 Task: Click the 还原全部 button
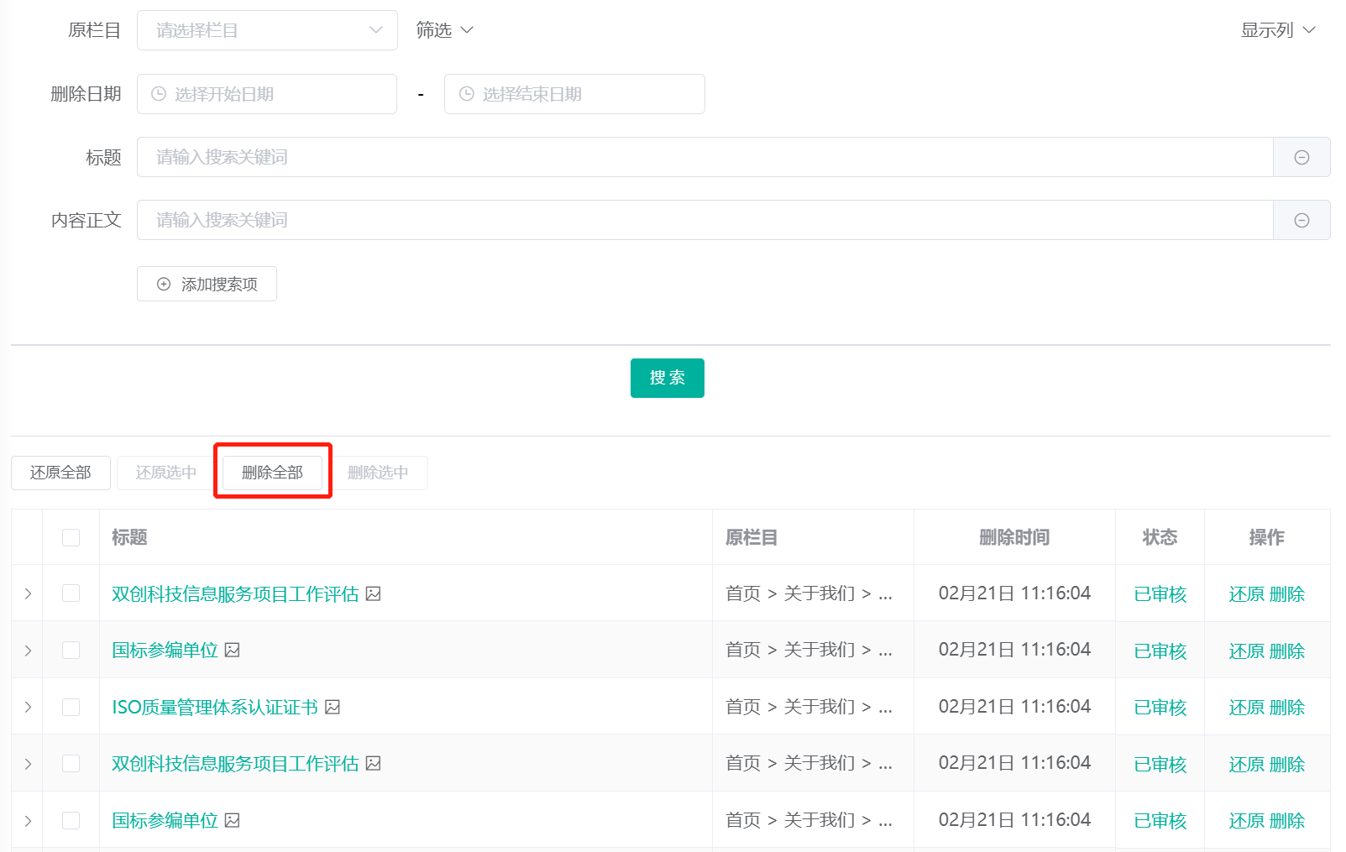pos(60,473)
